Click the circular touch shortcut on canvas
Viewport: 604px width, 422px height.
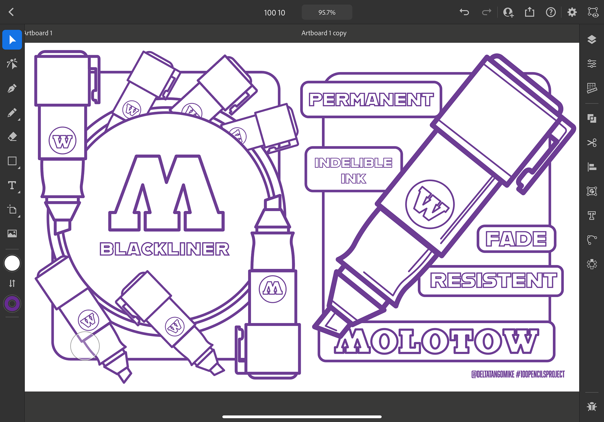click(x=85, y=346)
